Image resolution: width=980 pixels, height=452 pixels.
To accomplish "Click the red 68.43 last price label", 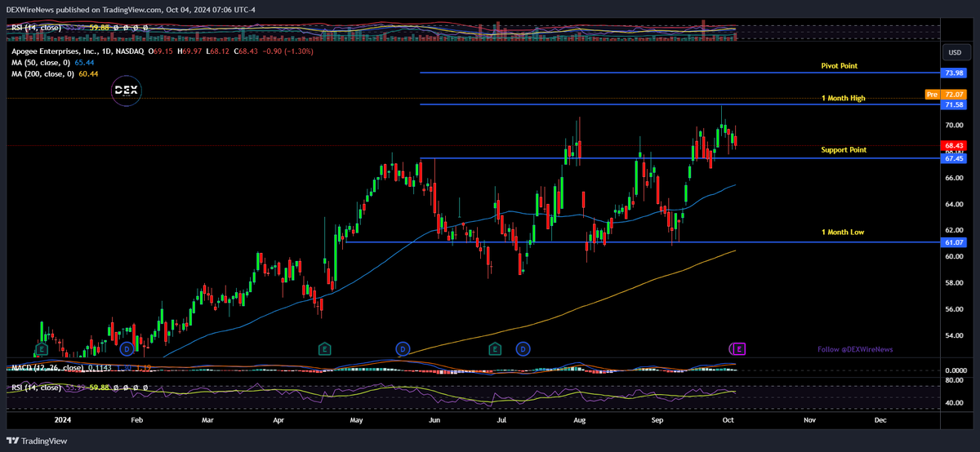I will point(954,145).
